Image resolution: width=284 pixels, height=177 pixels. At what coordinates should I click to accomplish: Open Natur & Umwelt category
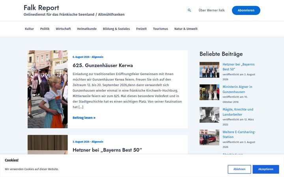click(186, 29)
